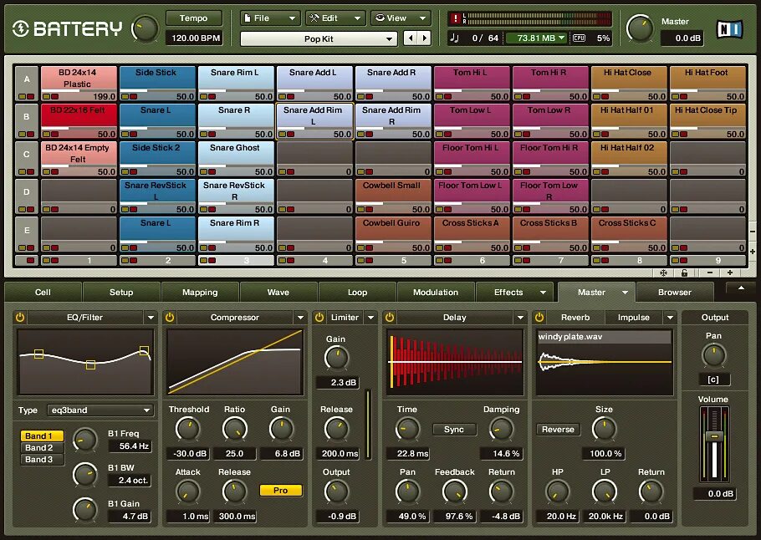Image resolution: width=761 pixels, height=540 pixels.
Task: Click the Battery logo
Action: coord(67,28)
